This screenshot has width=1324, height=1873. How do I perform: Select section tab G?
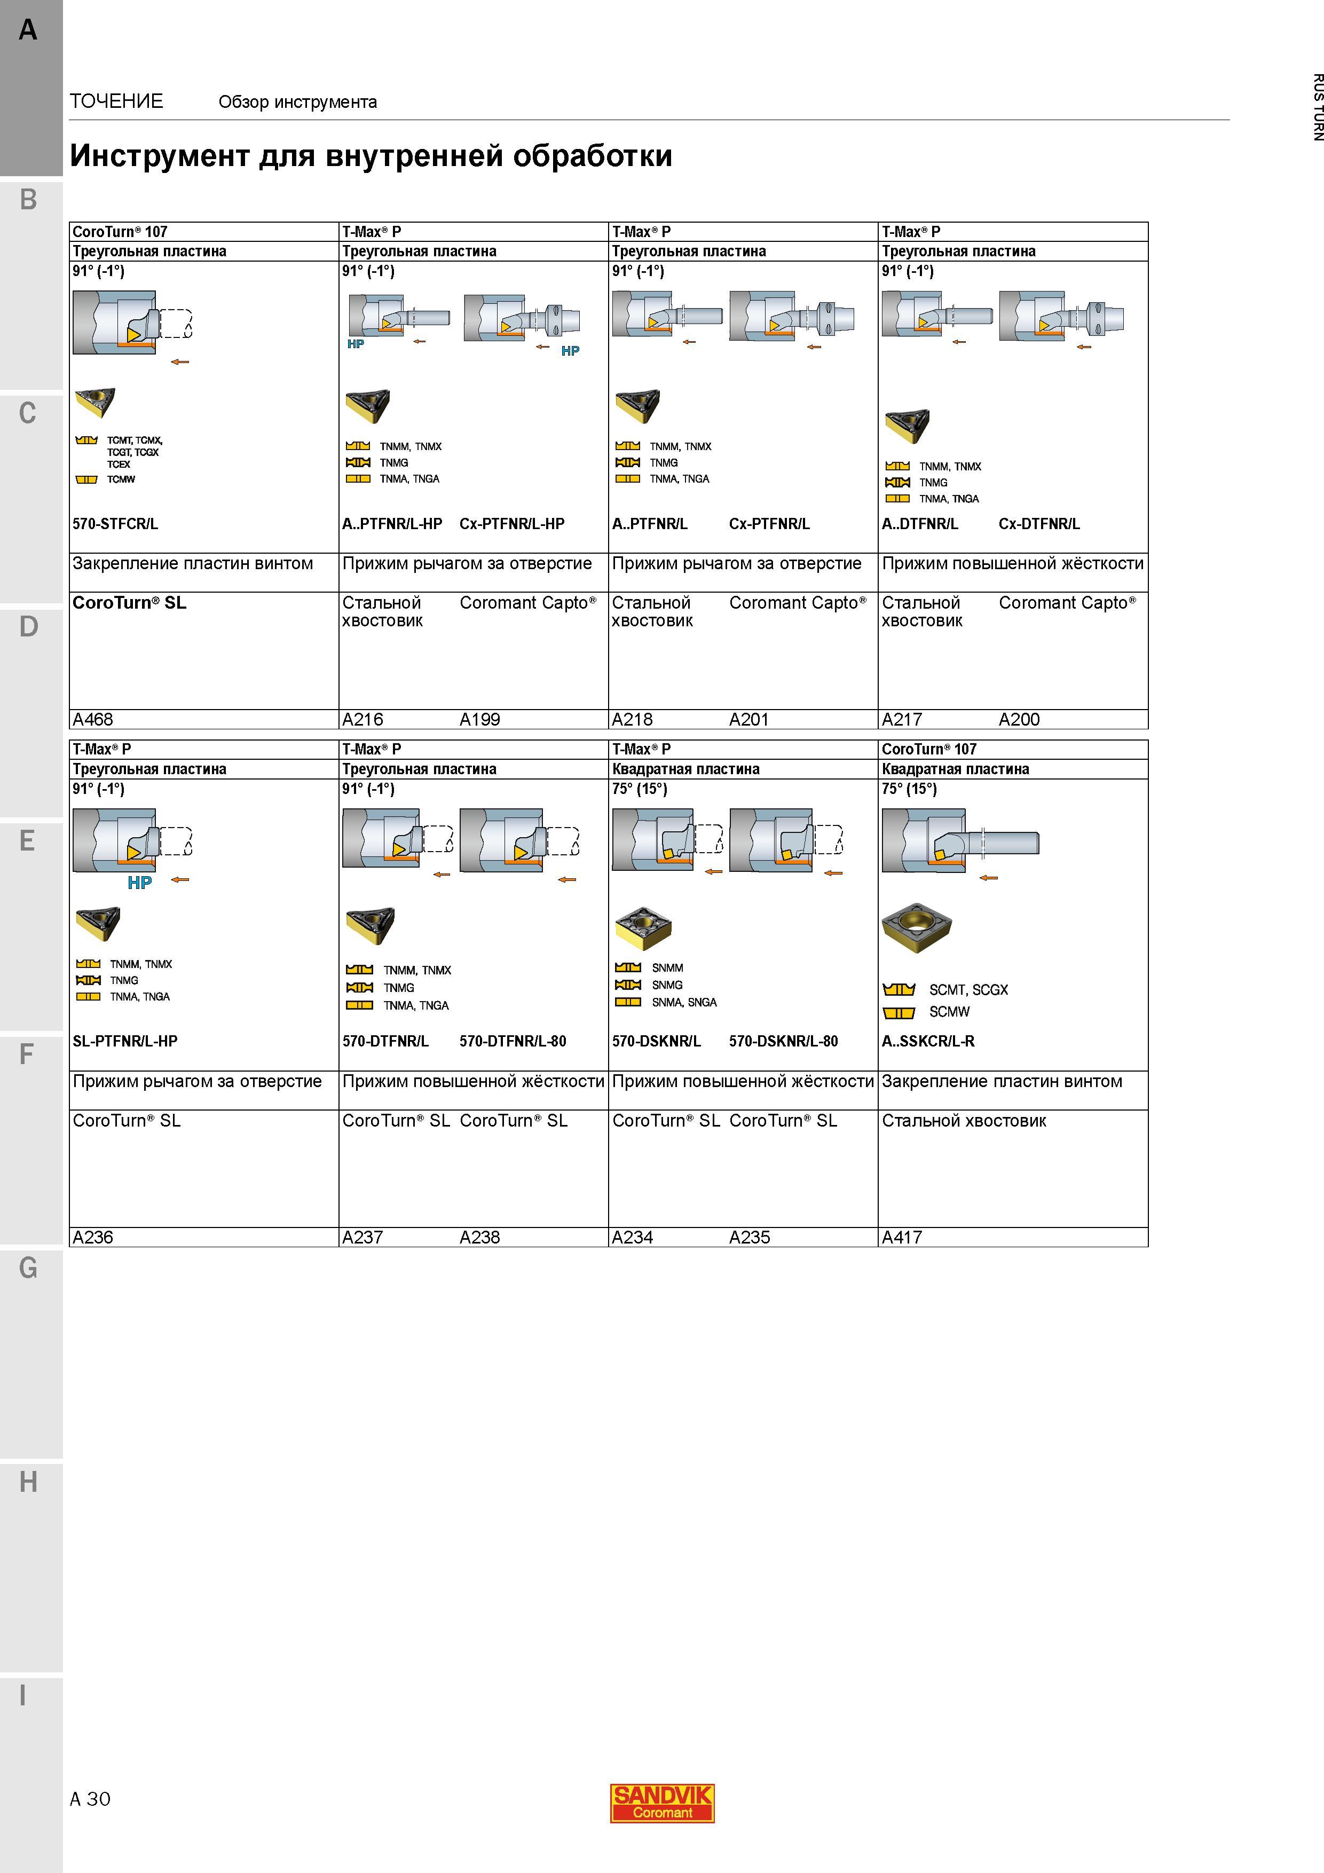coord(31,1354)
